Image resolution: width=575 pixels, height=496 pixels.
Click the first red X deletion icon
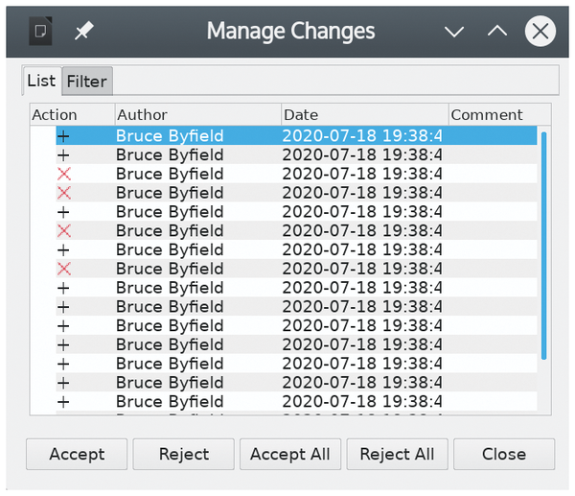tap(64, 174)
